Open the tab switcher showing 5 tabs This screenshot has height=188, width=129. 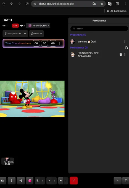click(117, 4)
